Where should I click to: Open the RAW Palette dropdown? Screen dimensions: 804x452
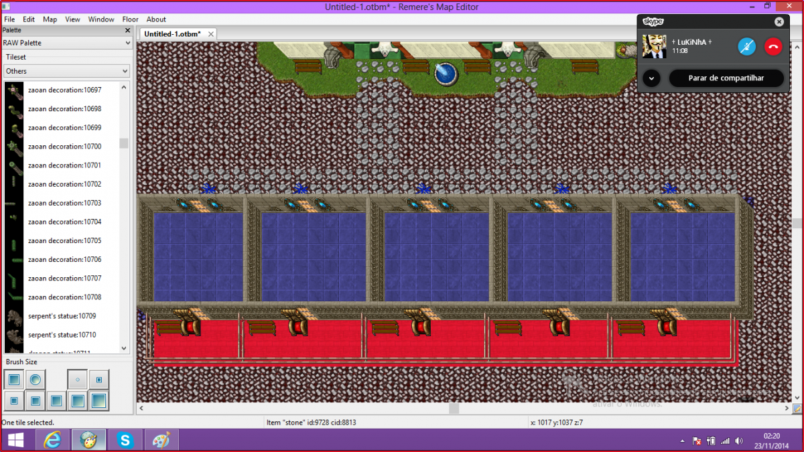pyautogui.click(x=66, y=43)
